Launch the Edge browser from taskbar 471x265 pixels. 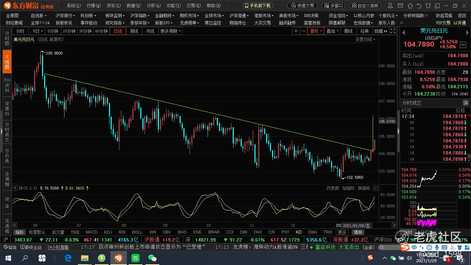point(68,258)
